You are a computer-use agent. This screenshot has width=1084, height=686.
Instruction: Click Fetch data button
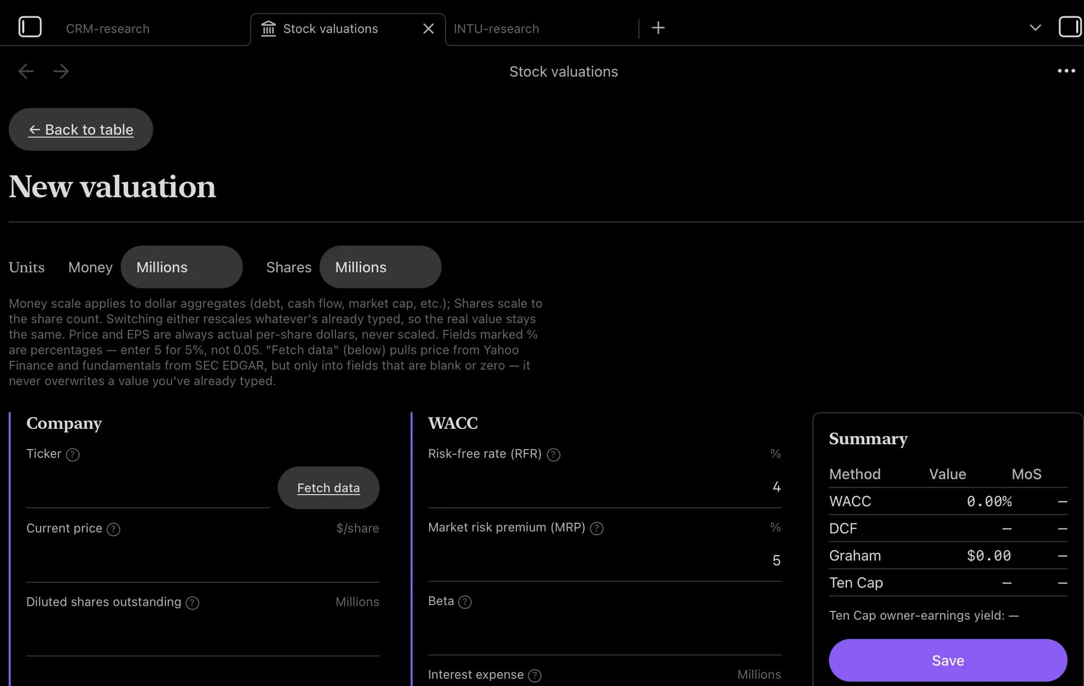(x=328, y=488)
